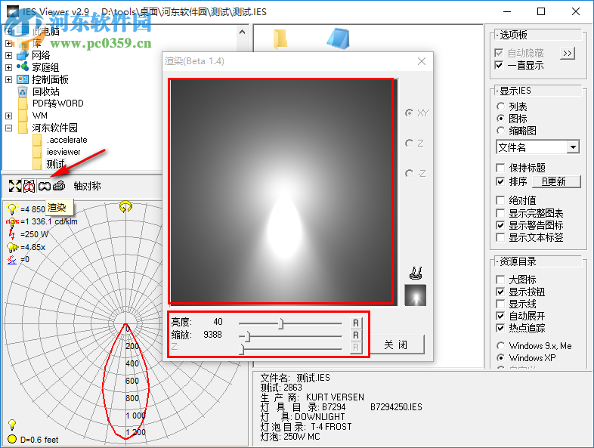Select the PDF转WORD folder in tree
The height and width of the screenshot is (448, 594).
pos(58,104)
